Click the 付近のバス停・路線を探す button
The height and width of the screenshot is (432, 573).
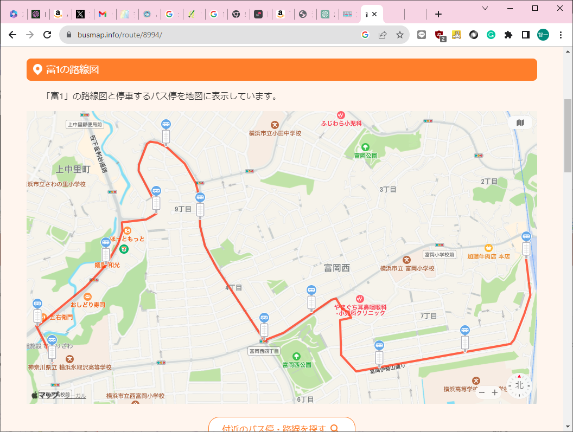(281, 427)
